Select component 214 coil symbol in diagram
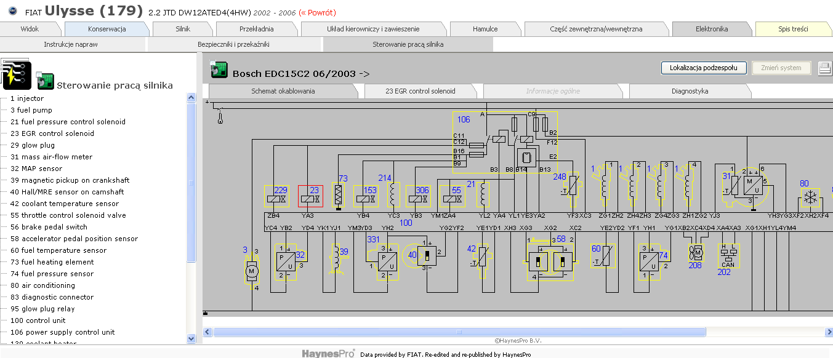This screenshot has width=833, height=358. (393, 196)
